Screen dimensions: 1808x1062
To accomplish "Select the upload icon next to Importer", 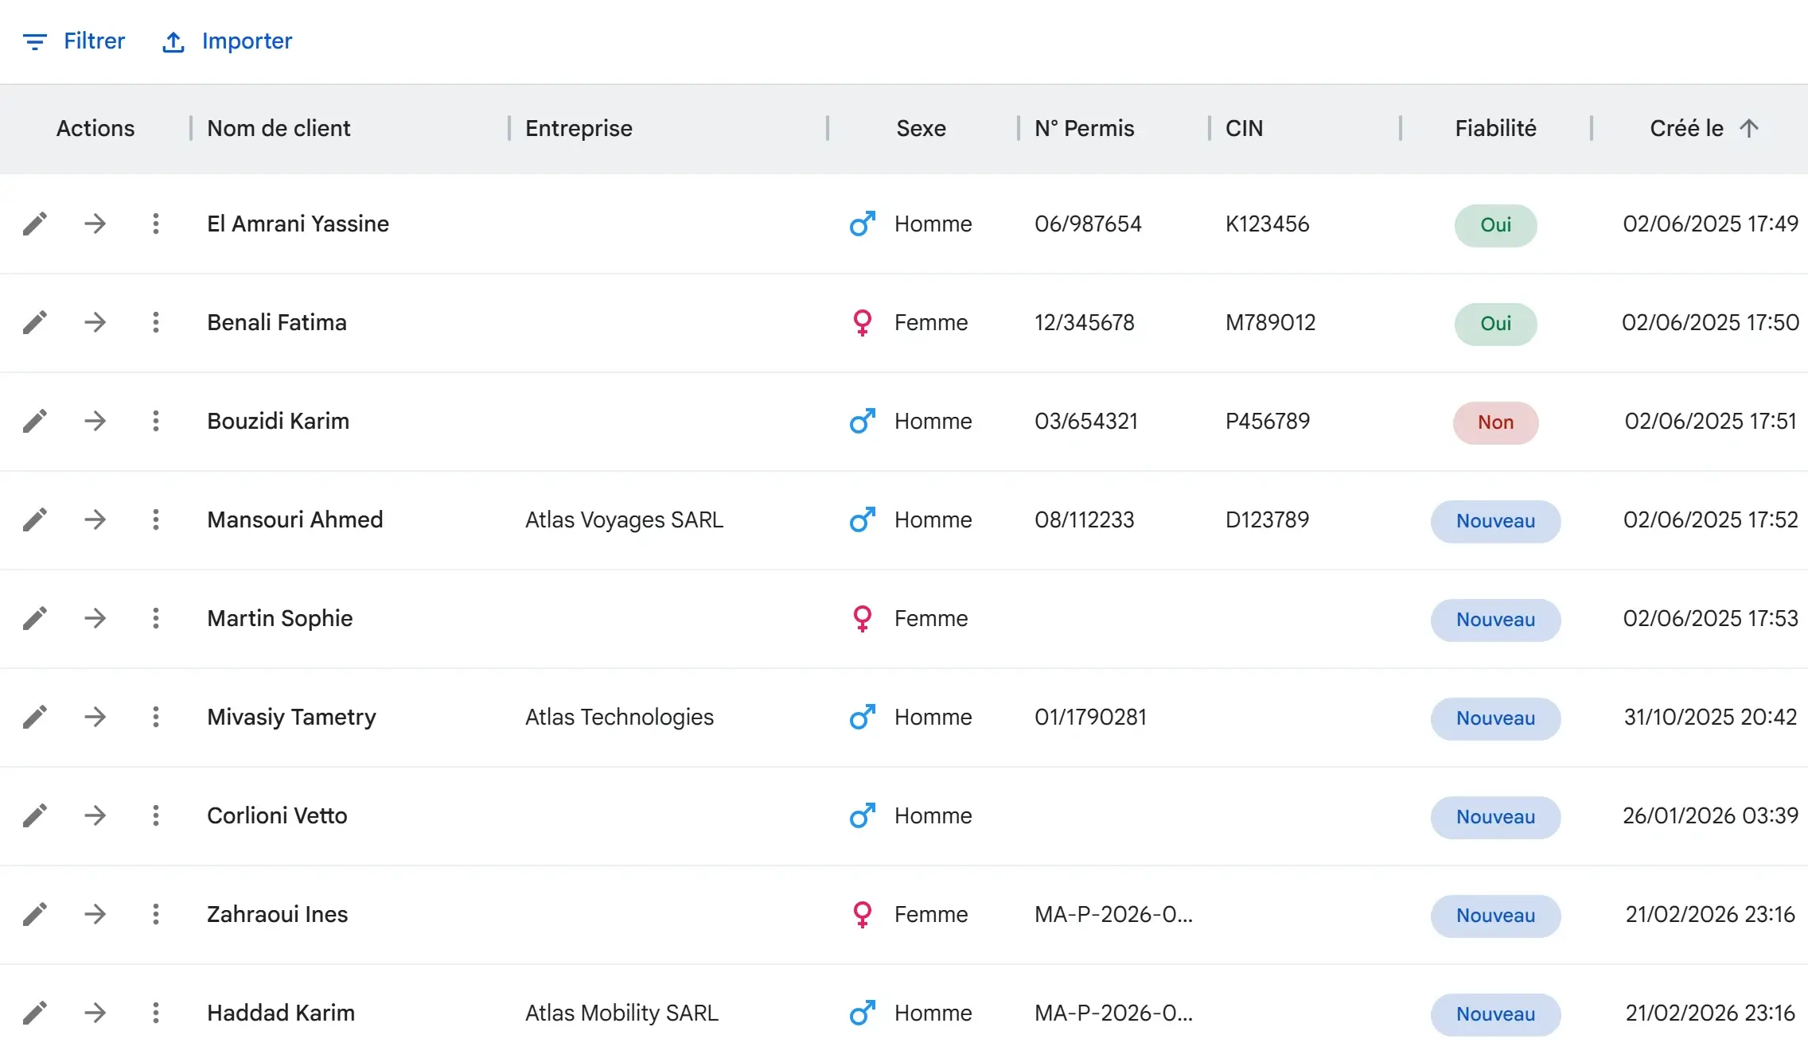I will 173,41.
